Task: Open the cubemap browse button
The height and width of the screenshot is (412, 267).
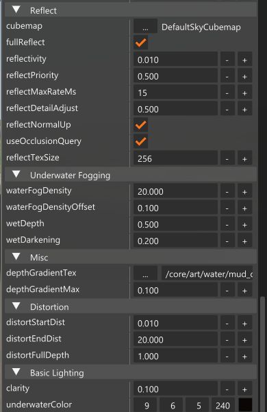Action: [x=145, y=26]
